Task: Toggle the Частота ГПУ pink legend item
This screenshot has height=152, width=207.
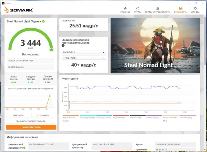Action: point(187,117)
